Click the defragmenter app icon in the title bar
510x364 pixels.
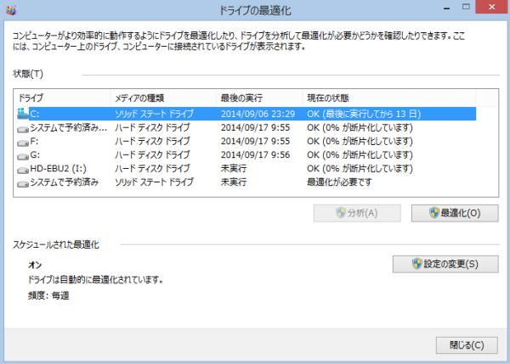point(10,8)
